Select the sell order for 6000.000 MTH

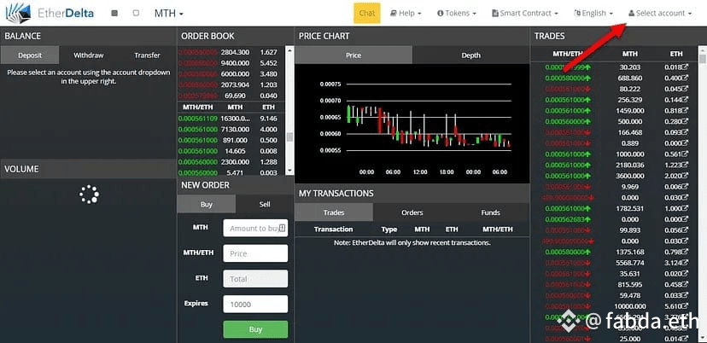[x=231, y=74]
